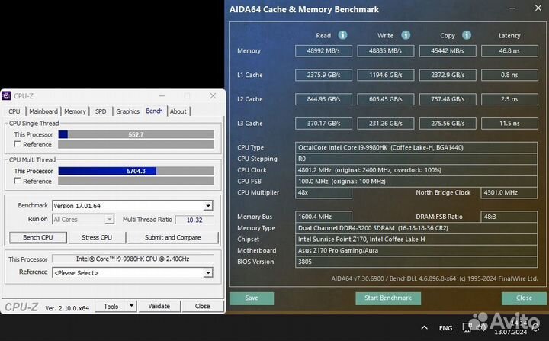Click L2 Cache Read value 844.93 GB/s

point(323,99)
